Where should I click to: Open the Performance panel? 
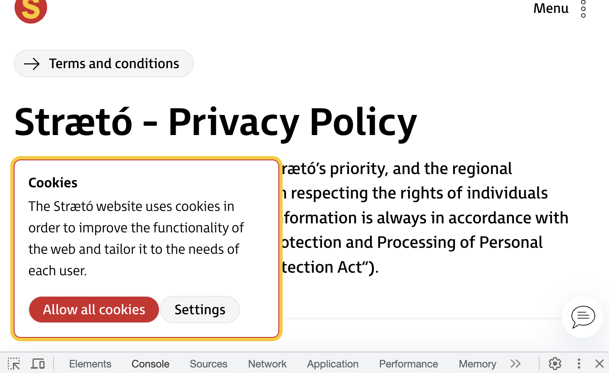[408, 364]
